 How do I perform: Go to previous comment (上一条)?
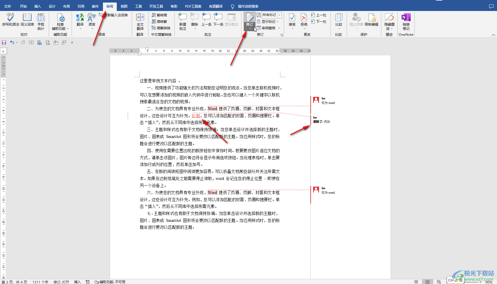tap(206, 20)
